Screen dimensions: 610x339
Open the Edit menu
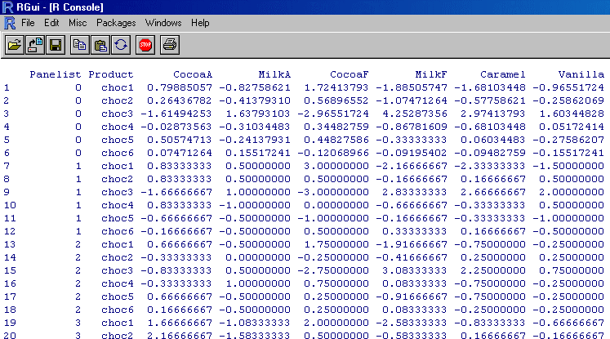(x=51, y=23)
